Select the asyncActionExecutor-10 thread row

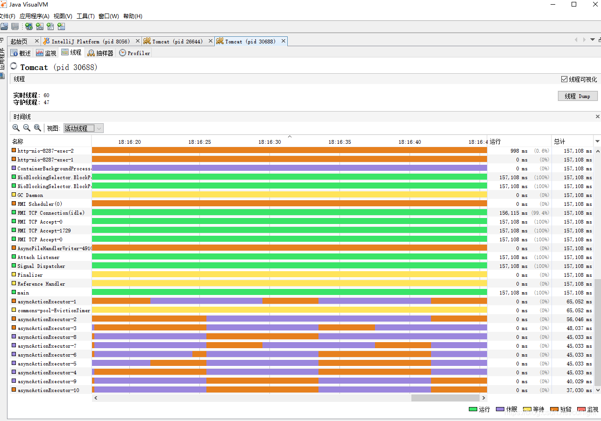tap(302, 390)
